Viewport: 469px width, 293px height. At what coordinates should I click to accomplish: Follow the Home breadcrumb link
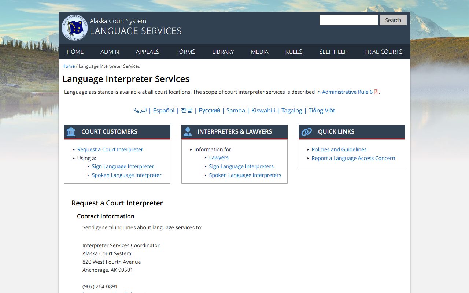coord(69,66)
